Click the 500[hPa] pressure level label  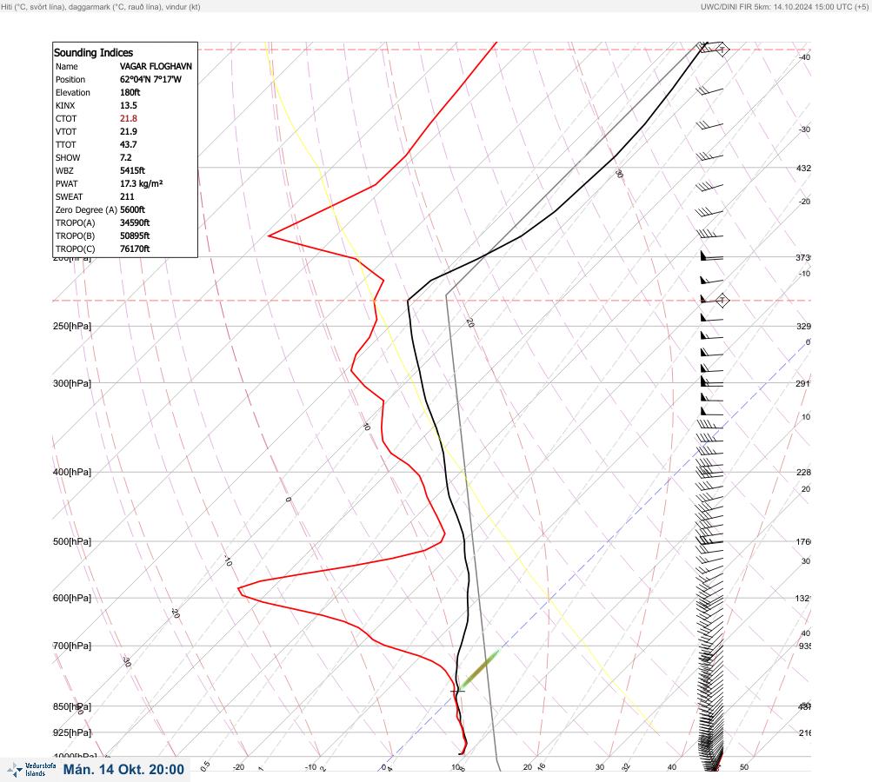72,541
